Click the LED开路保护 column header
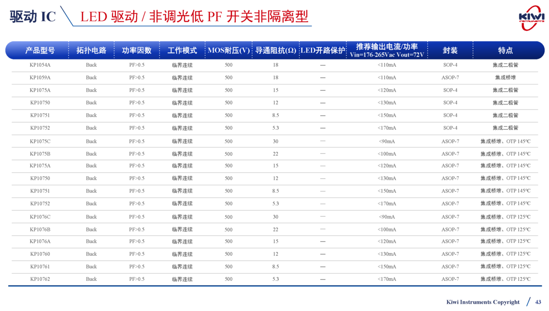 click(x=322, y=50)
